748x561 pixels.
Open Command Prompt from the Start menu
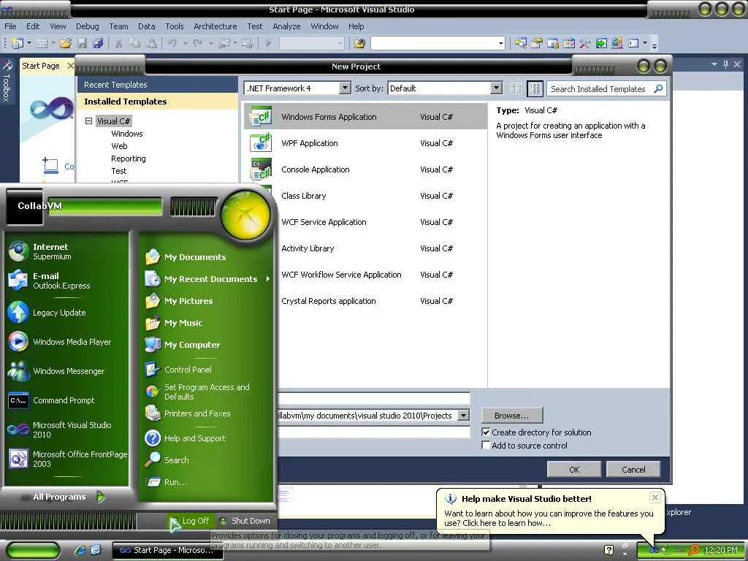66,400
